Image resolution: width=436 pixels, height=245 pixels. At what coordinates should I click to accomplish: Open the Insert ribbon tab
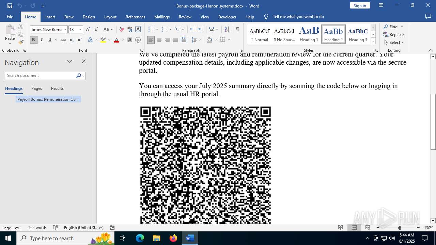pyautogui.click(x=50, y=17)
